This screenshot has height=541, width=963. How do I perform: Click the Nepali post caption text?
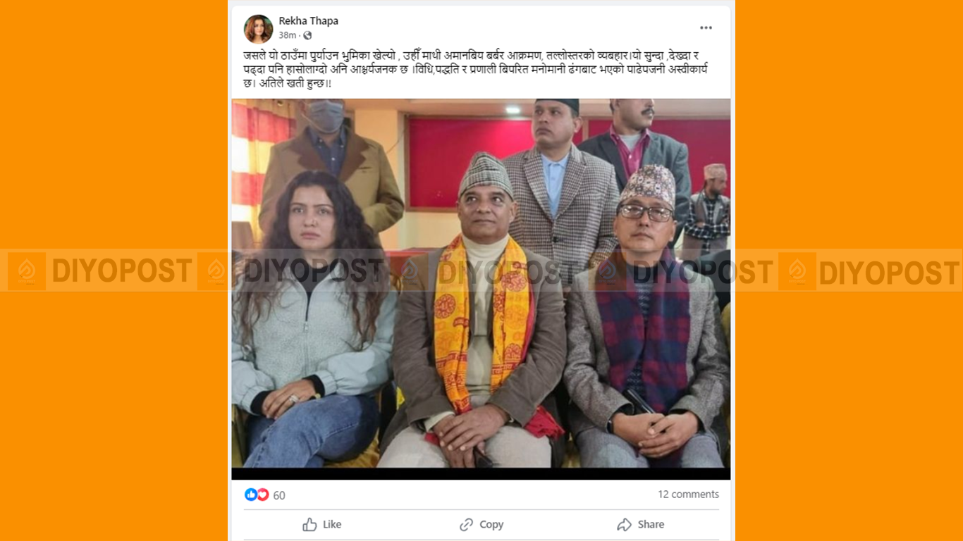[x=476, y=69]
